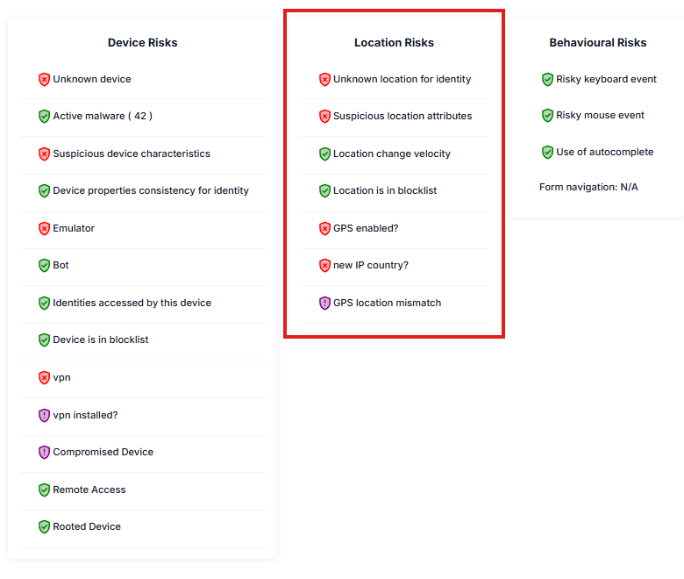Click the red shield beside new IP country?
Viewport: 684px width, 579px height.
pyautogui.click(x=324, y=265)
